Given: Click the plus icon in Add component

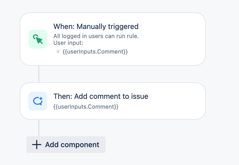Looking at the screenshot, I should tap(37, 145).
